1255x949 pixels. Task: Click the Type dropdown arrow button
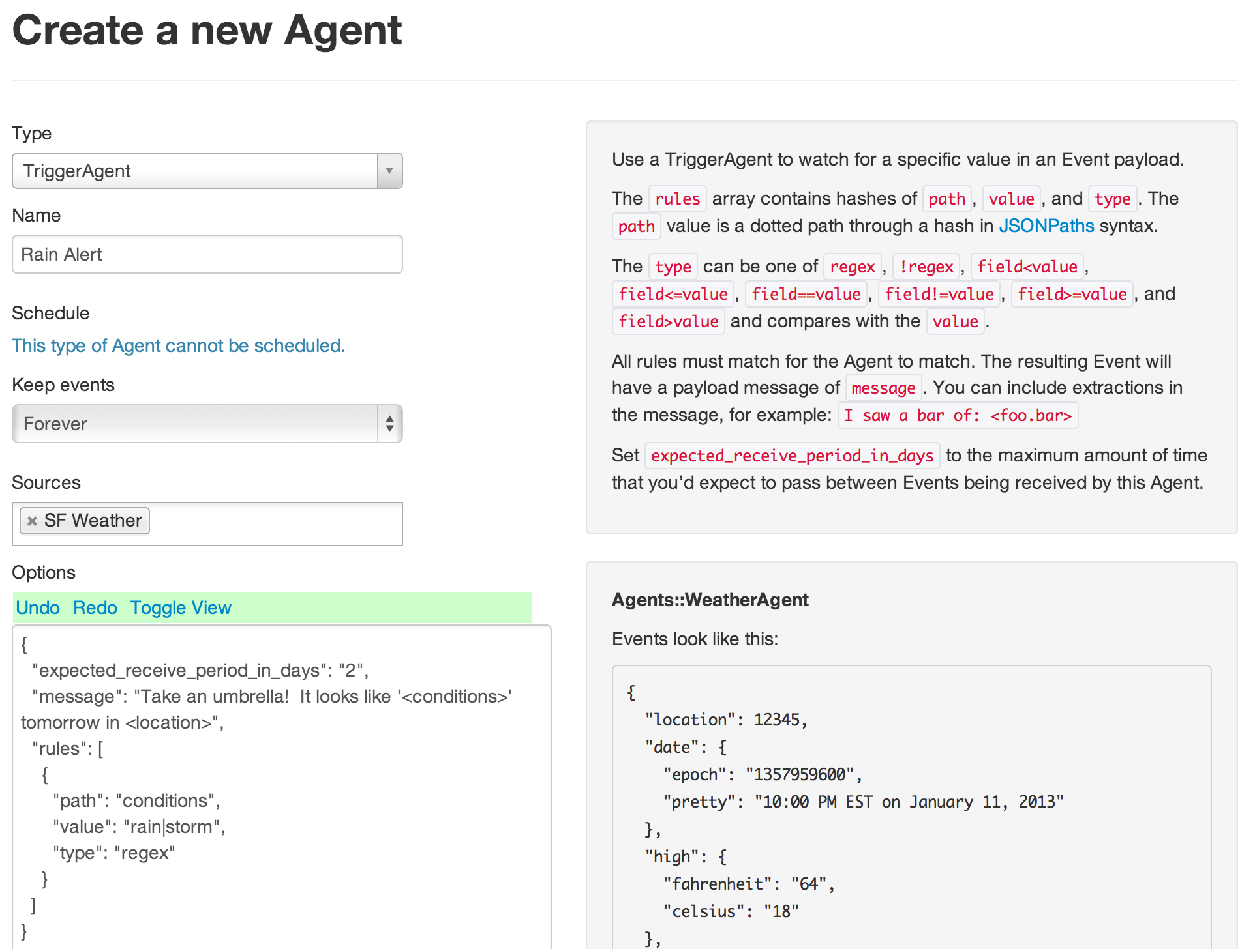point(389,171)
